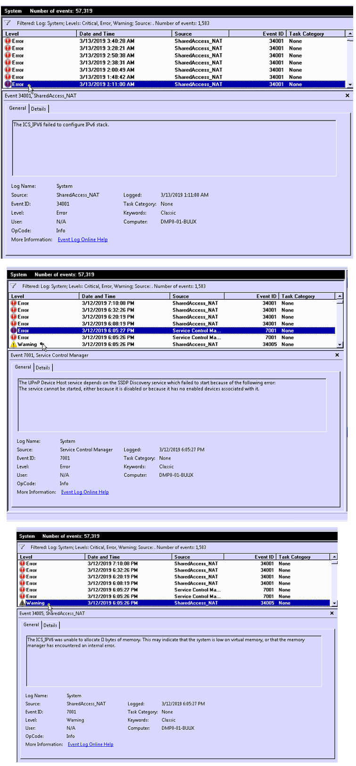Screen dimensions: 356x766
Task: Click the error icon on the 3/13/2019 1:48:42 AM row
Action: (x=8, y=77)
